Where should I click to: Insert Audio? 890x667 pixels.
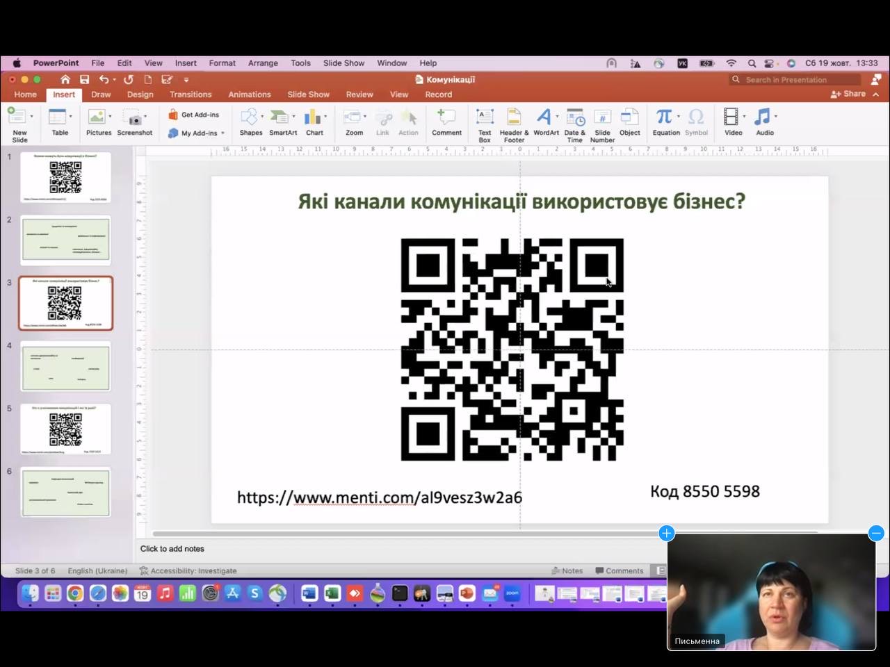coord(764,122)
